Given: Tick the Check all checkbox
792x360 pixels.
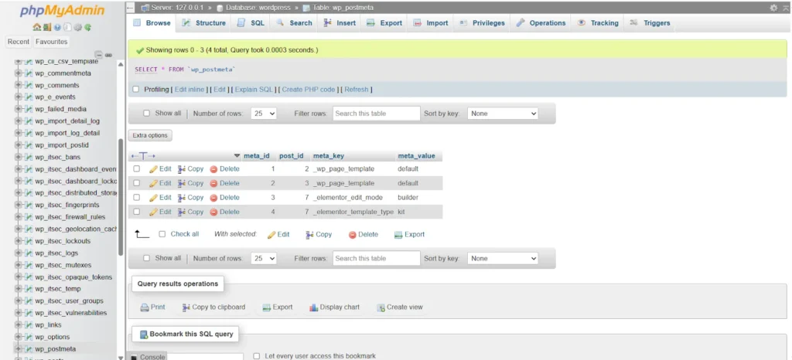Looking at the screenshot, I should pos(162,234).
